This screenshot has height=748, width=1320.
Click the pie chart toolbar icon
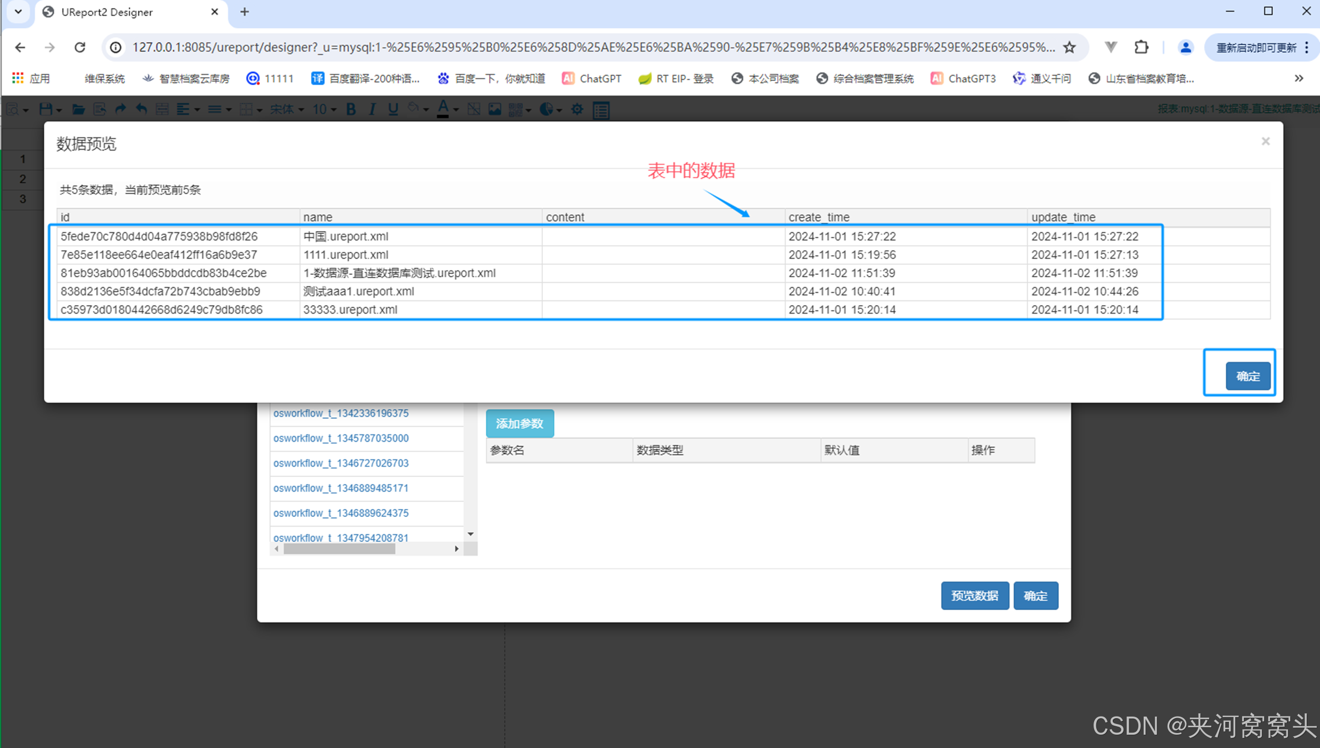[546, 109]
